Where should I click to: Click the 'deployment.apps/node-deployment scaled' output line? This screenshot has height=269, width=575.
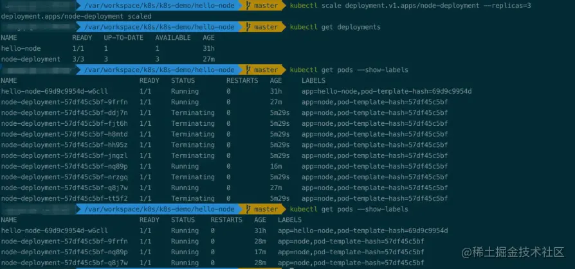tap(76, 16)
